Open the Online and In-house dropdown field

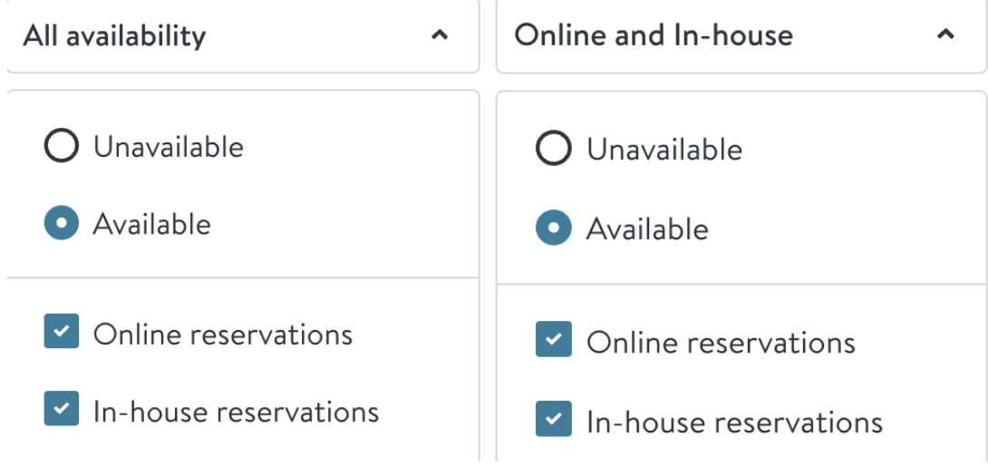(x=741, y=36)
